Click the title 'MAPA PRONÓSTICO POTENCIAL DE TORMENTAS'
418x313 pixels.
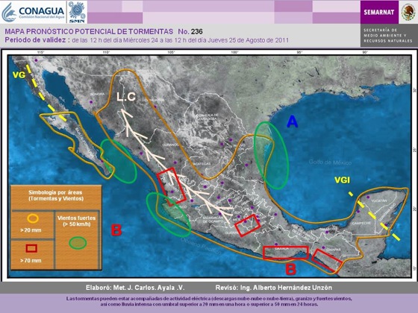pos(89,31)
